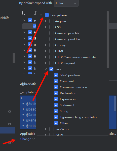Viewport: 117px width, 151px height.
Task: Collapse the Java context node
Action: click(46, 69)
